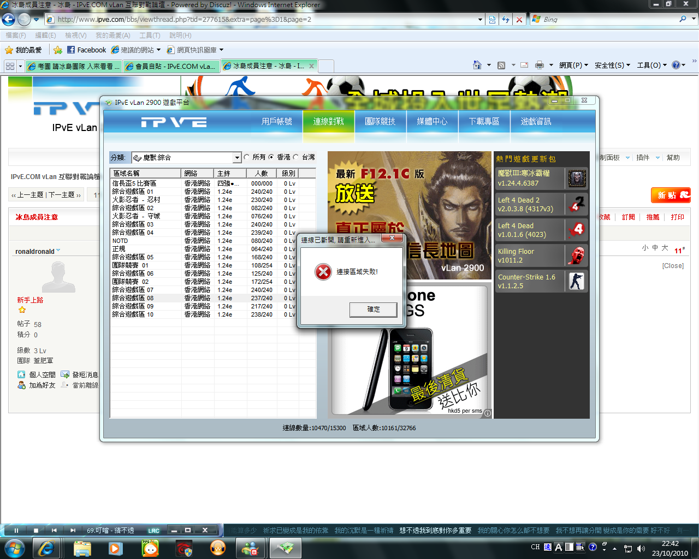Open the 網頁(P) Page menu dropdown
This screenshot has width=699, height=559.
tap(573, 65)
